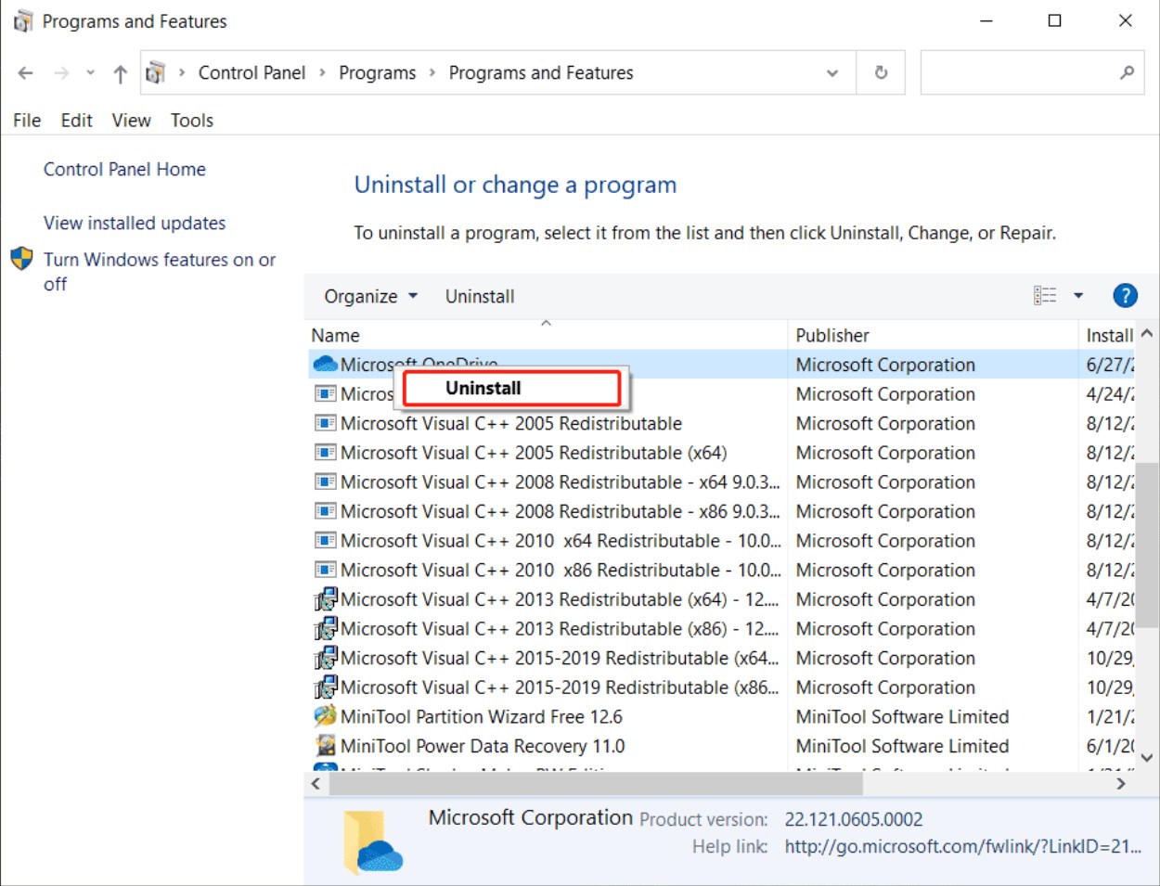Refresh the Programs and Features list
1160x886 pixels.
[881, 72]
